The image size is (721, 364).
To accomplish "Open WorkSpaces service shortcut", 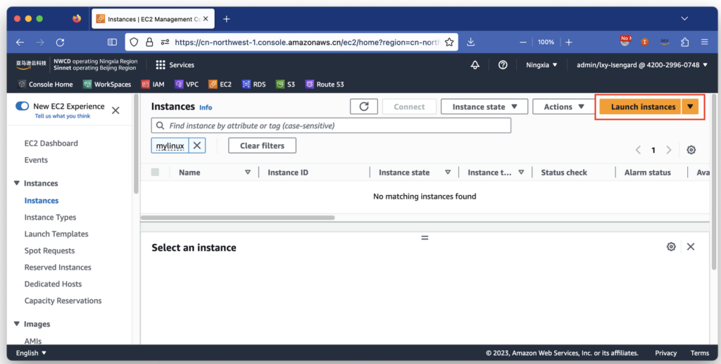I will tap(107, 84).
